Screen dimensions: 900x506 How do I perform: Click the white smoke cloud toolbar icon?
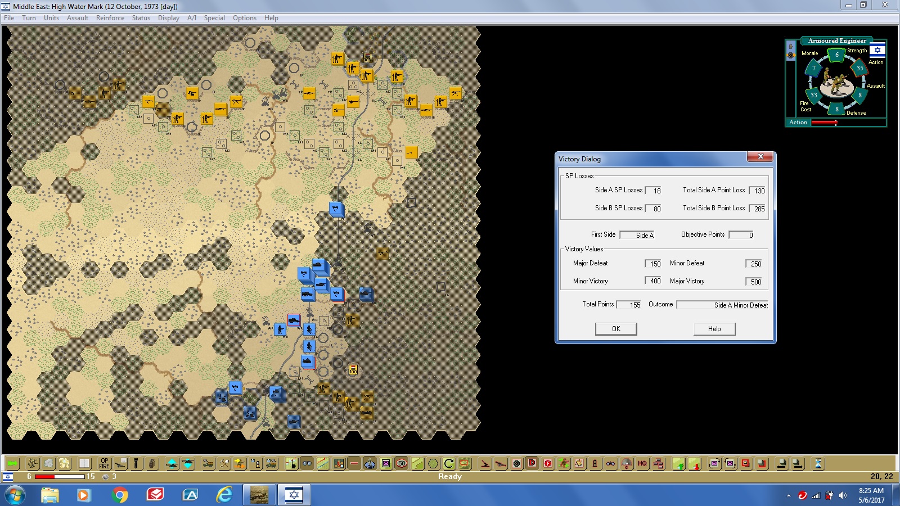[49, 463]
